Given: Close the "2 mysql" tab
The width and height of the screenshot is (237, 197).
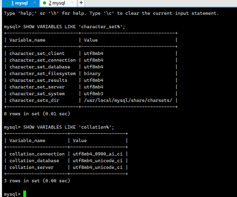Looking at the screenshot, I should pos(72,3).
